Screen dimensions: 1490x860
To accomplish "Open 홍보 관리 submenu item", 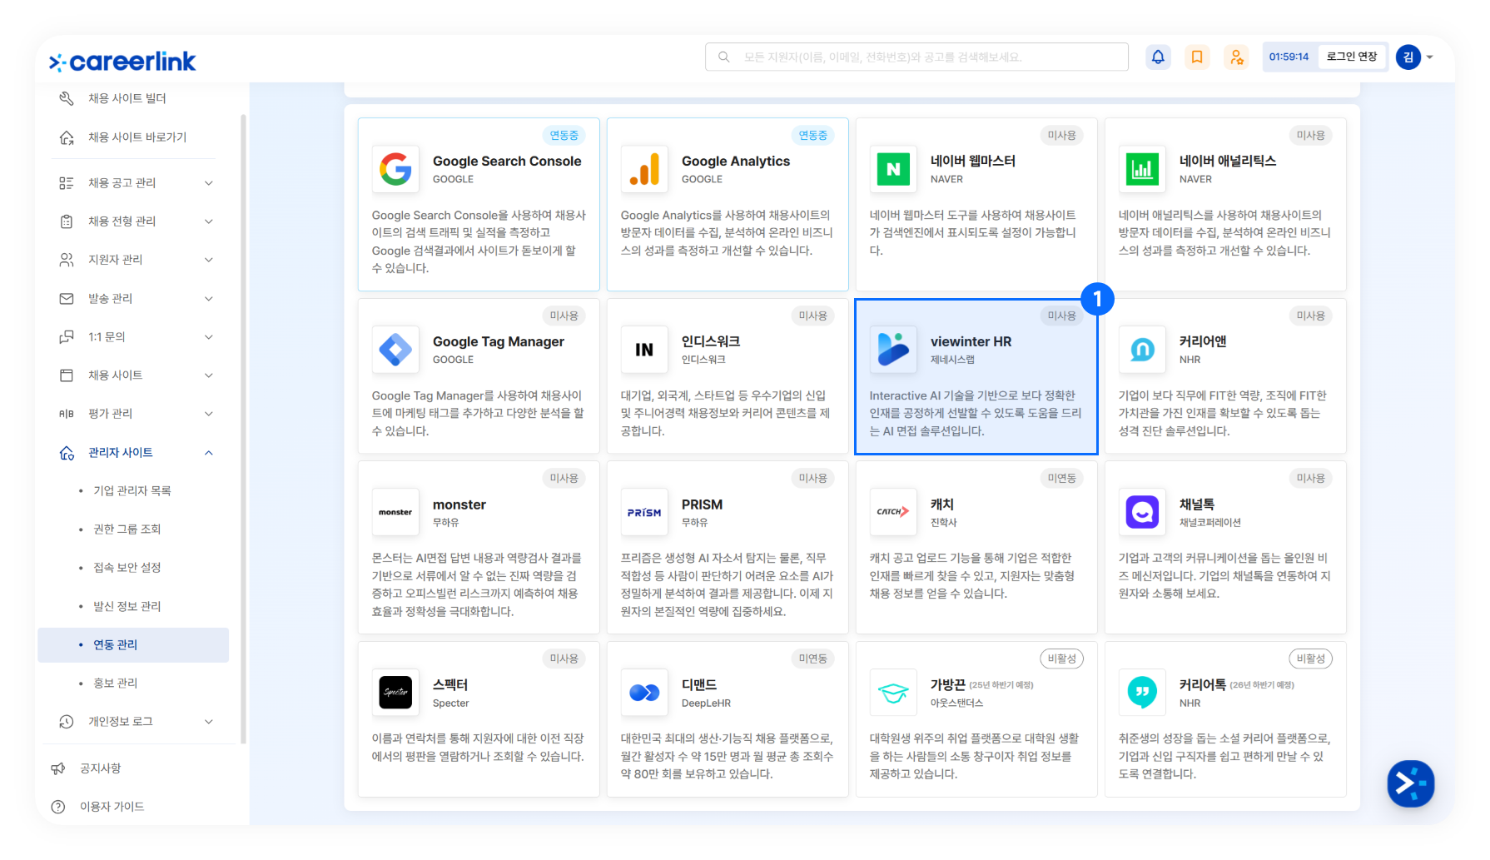I will (x=116, y=684).
